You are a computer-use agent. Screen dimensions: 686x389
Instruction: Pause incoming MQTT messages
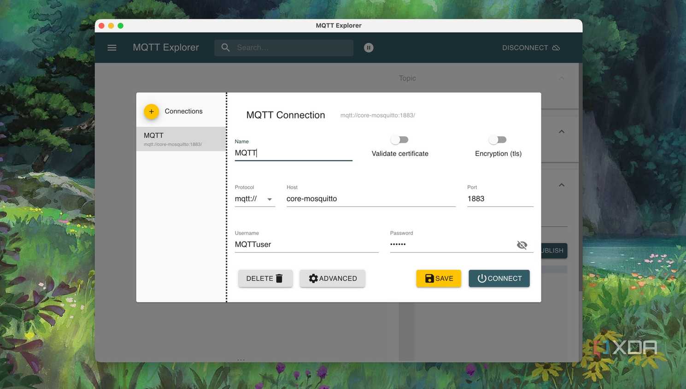(x=368, y=47)
